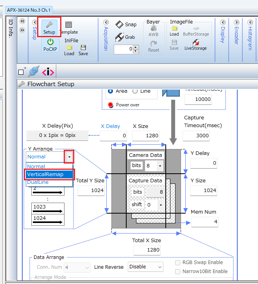Open Capture Data shift dropdown
The width and height of the screenshot is (258, 284).
point(161,205)
